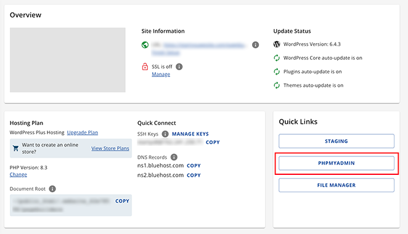The width and height of the screenshot is (408, 234).
Task: Click the WordPress Plus Hosting text
Action: tap(37, 132)
